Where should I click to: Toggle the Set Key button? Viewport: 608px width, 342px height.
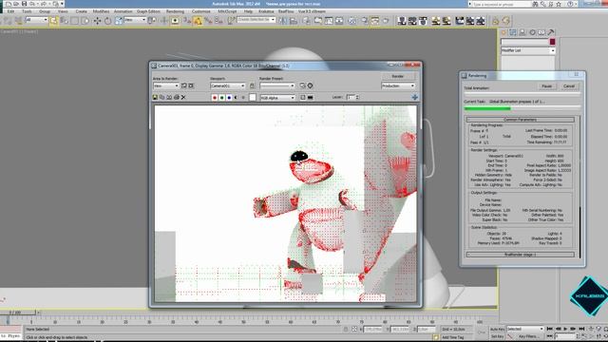tap(497, 336)
